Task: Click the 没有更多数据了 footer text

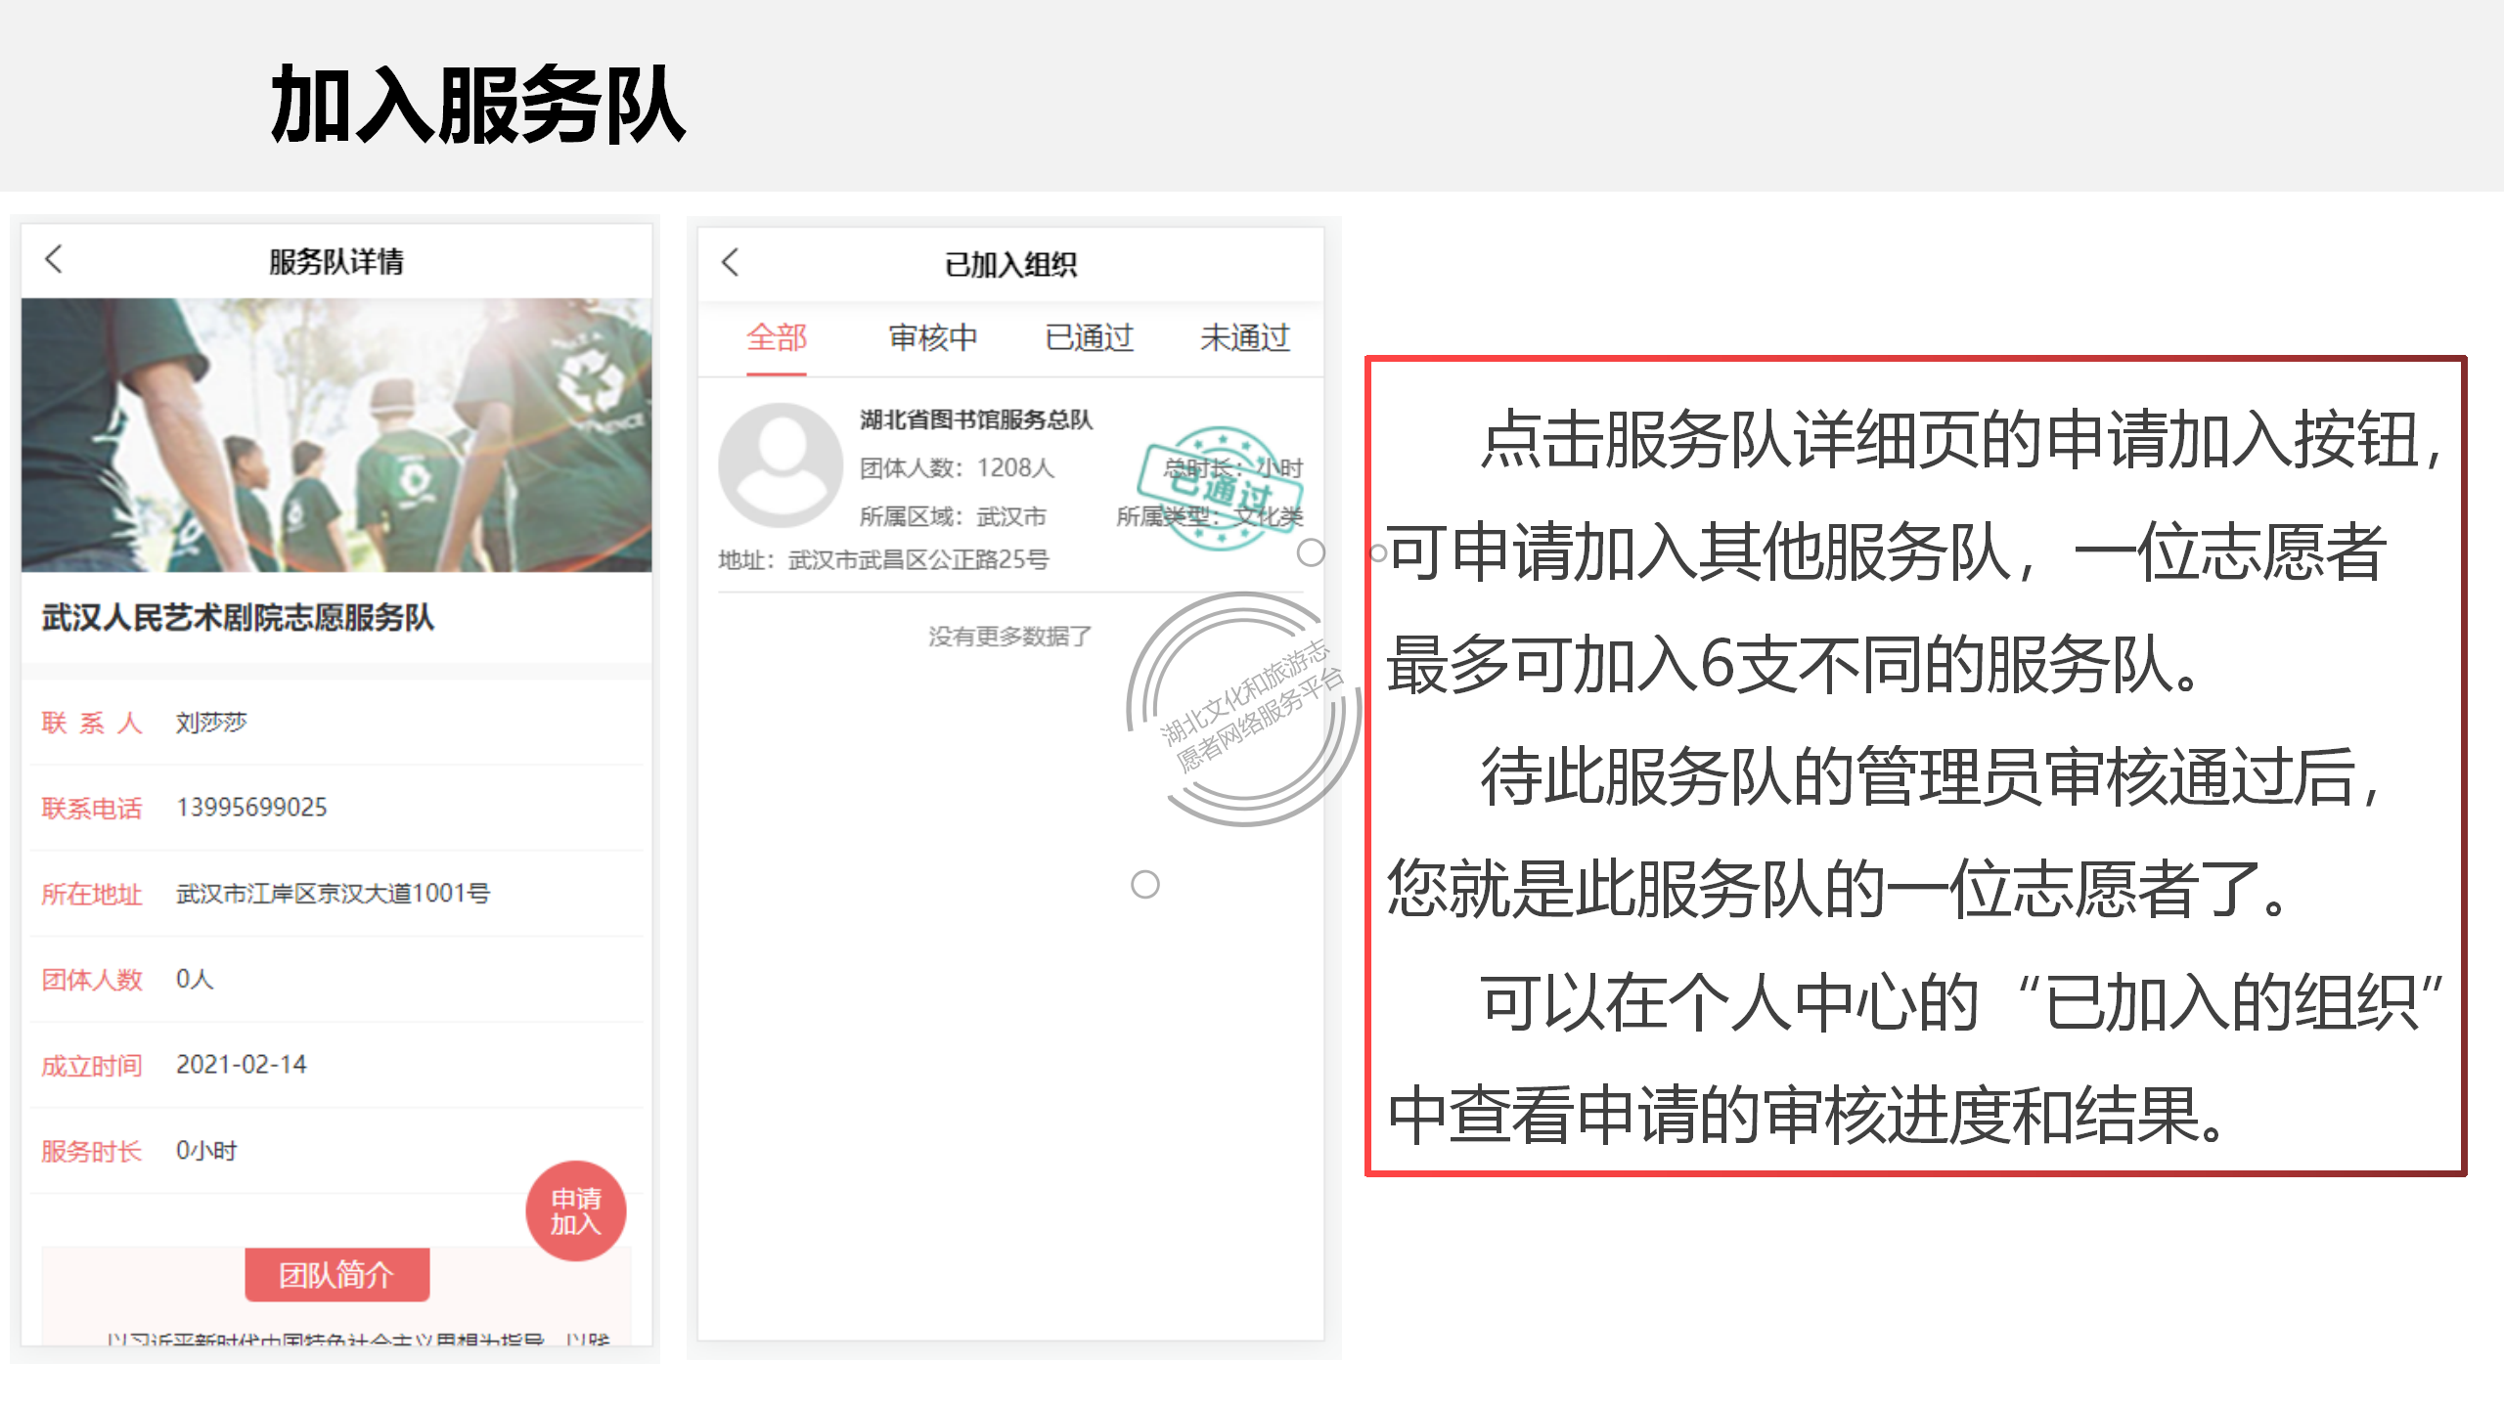Action: 1009,637
